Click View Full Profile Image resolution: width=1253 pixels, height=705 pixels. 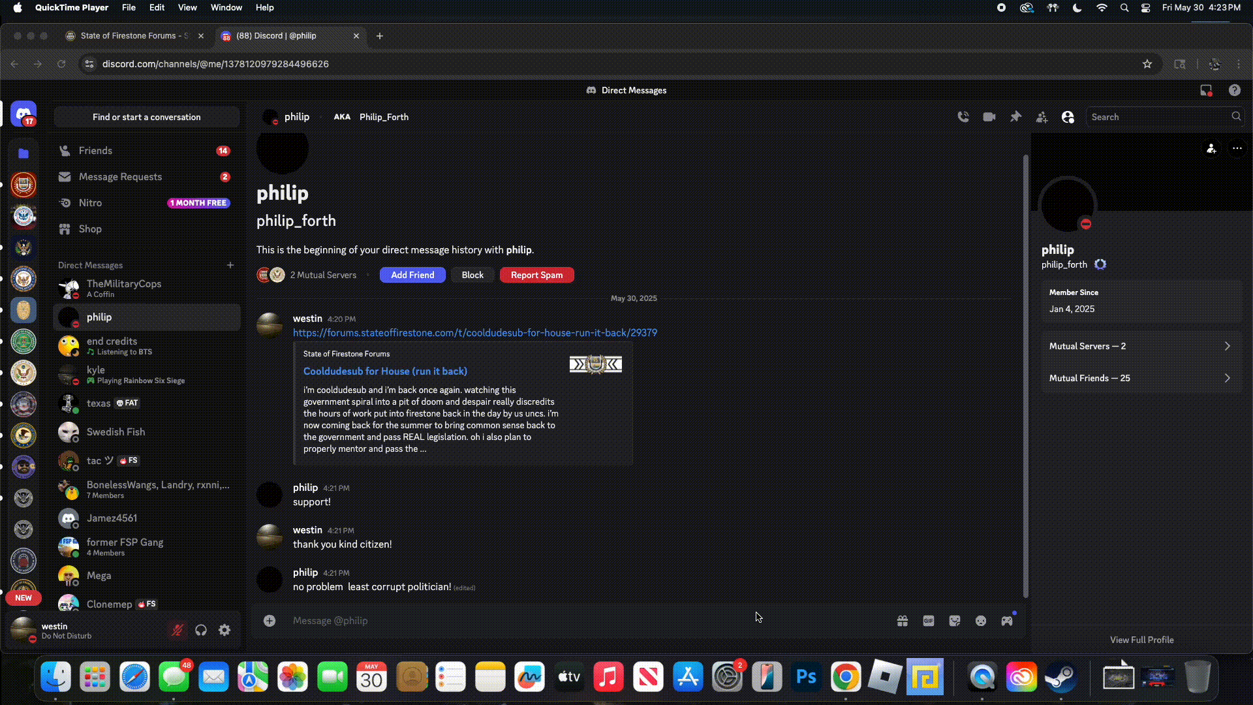coord(1141,640)
